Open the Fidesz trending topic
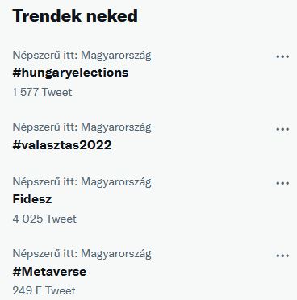The height and width of the screenshot is (300, 297). 32,199
